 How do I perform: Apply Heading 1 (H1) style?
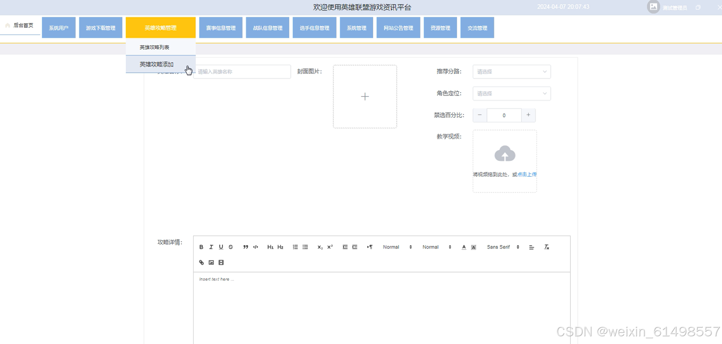(x=270, y=247)
